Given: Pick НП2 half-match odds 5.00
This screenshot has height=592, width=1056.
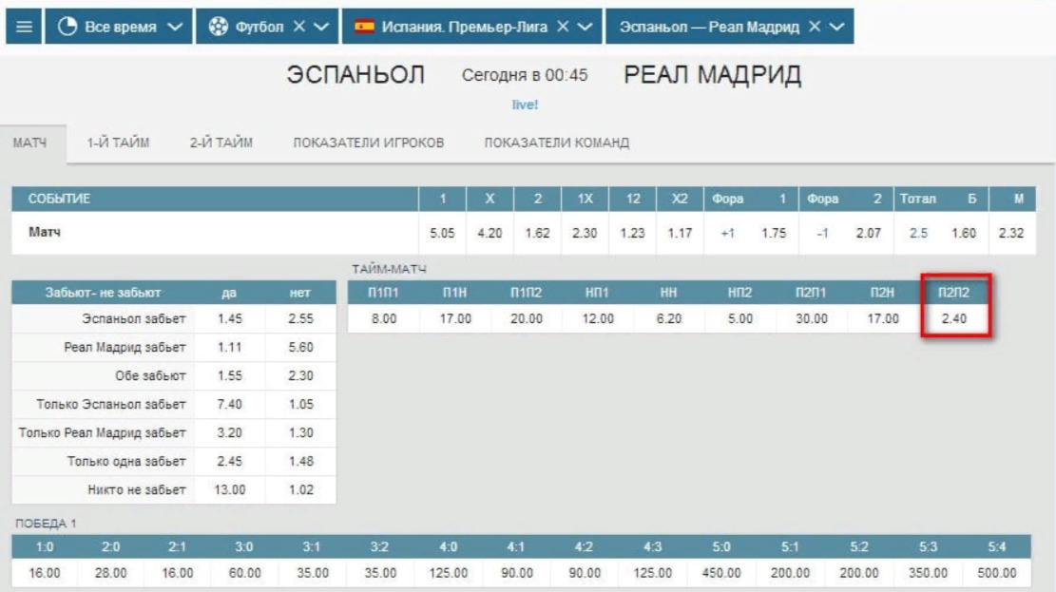Looking at the screenshot, I should point(740,318).
